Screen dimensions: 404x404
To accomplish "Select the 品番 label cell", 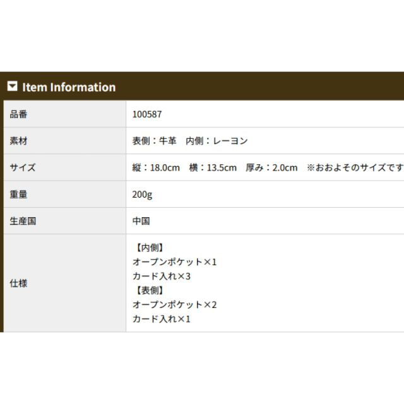I will (x=64, y=114).
